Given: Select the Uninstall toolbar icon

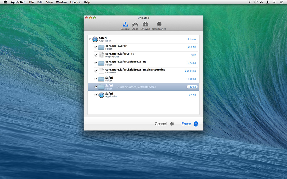Looking at the screenshot, I should (x=125, y=24).
